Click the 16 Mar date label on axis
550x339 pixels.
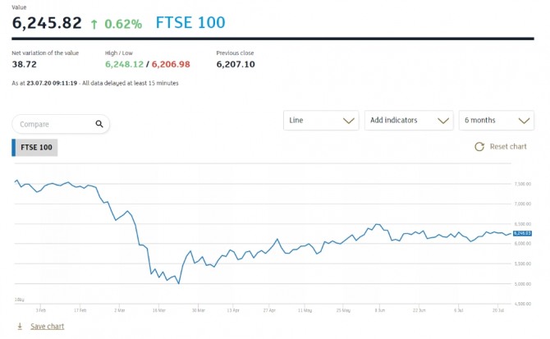[x=155, y=311]
